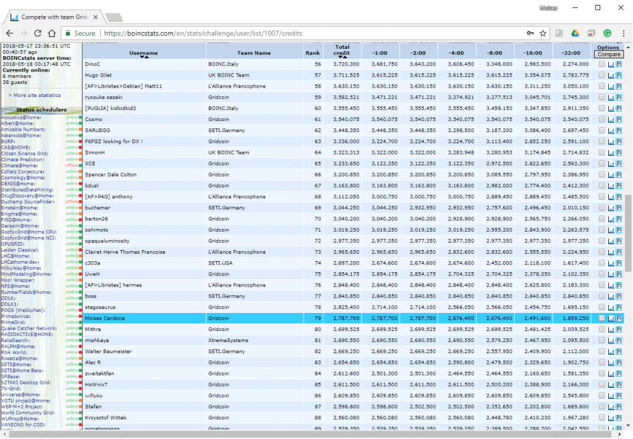The width and height of the screenshot is (633, 439).
Task: Click the Team Name column header
Action: click(x=254, y=53)
